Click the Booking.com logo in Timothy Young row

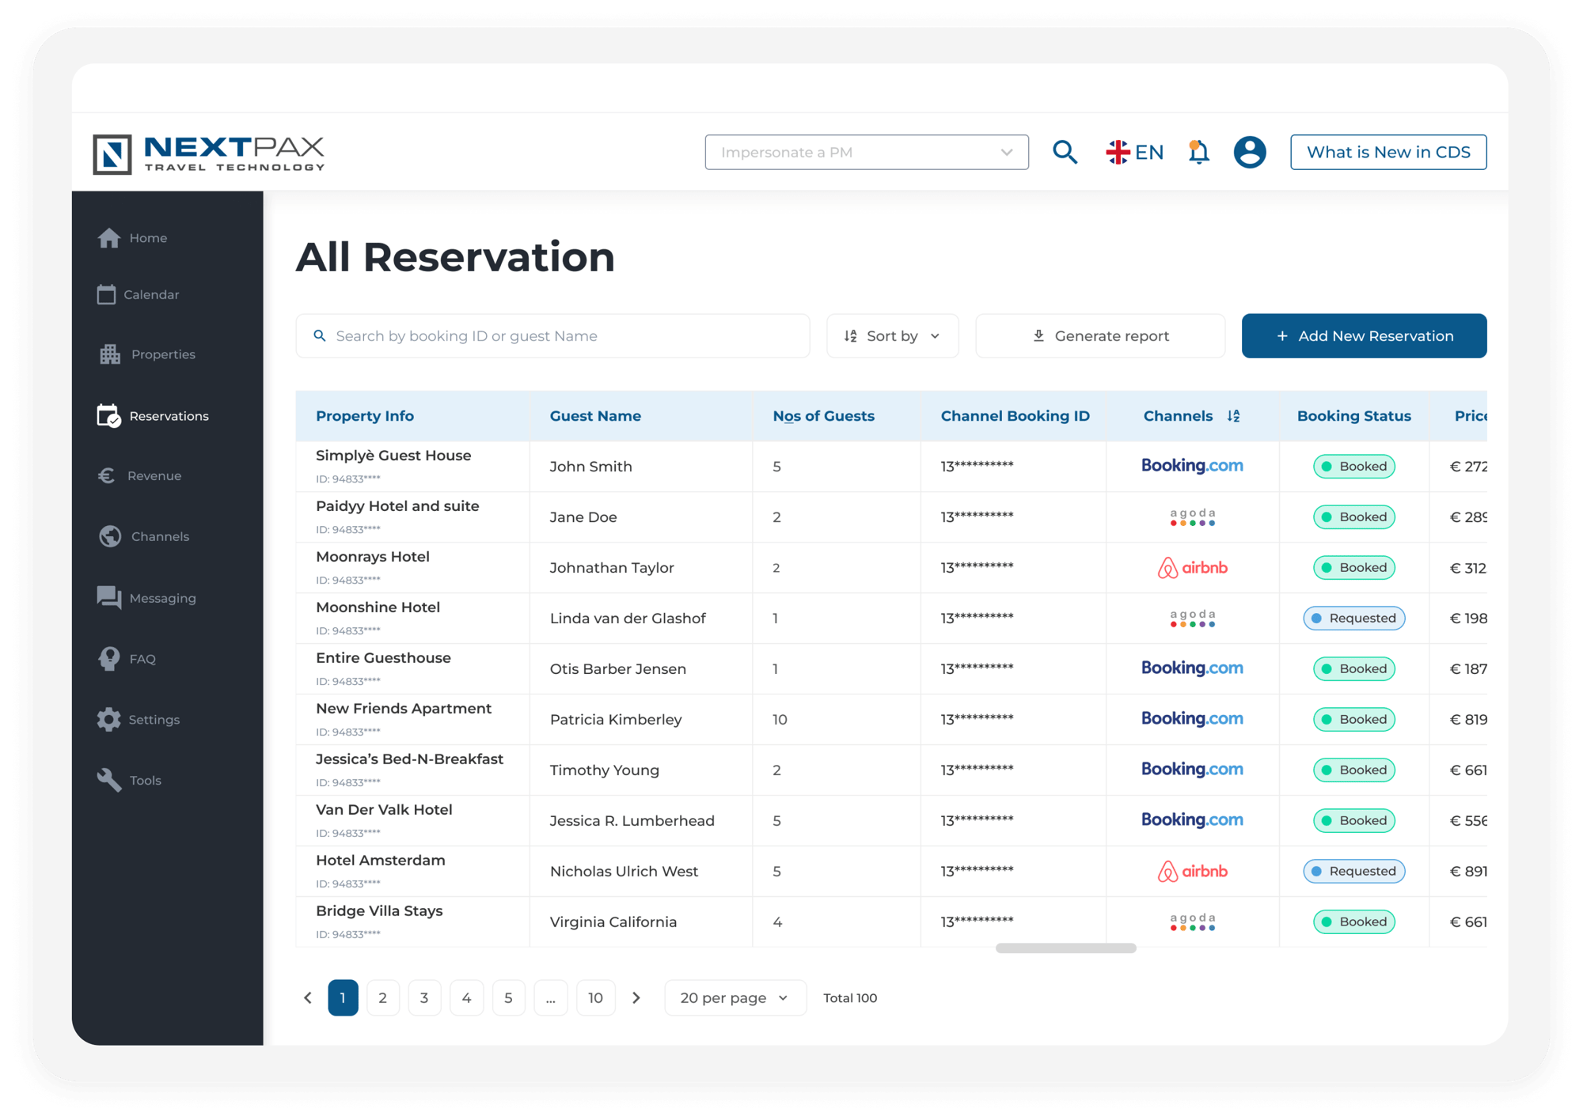[1192, 770]
